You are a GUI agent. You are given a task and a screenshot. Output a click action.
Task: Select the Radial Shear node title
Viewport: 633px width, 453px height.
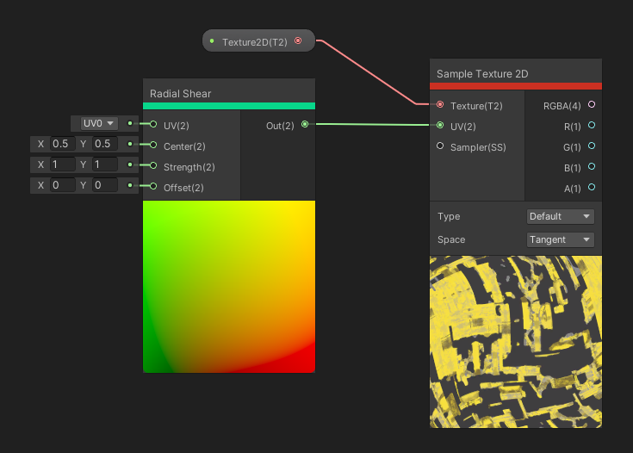(181, 93)
